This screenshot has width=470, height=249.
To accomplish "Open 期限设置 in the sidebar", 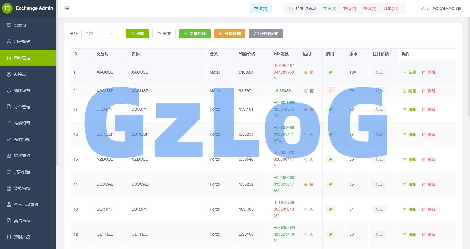I will click(x=28, y=90).
